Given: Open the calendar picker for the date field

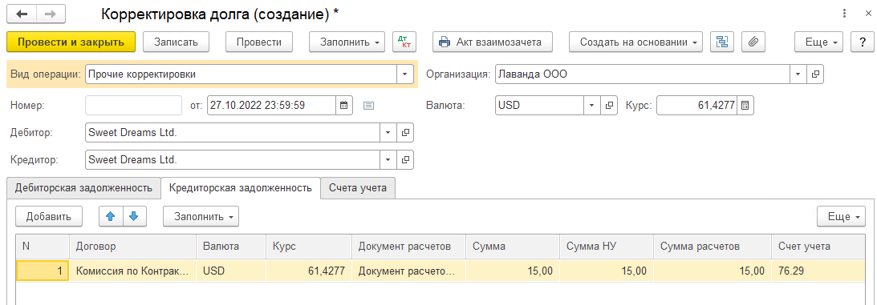Looking at the screenshot, I should click(344, 105).
